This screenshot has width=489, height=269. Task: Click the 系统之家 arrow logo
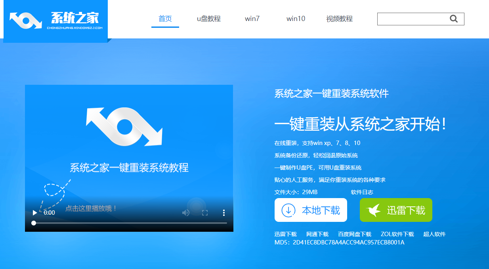point(25,21)
